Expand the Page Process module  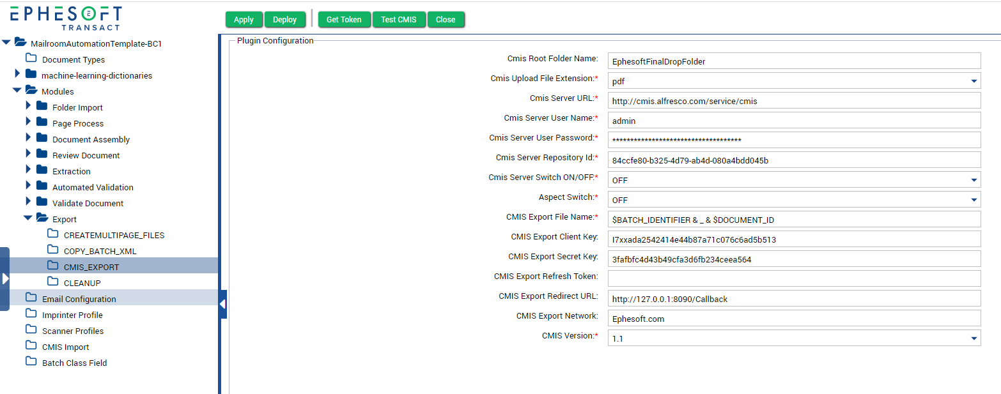tap(28, 122)
